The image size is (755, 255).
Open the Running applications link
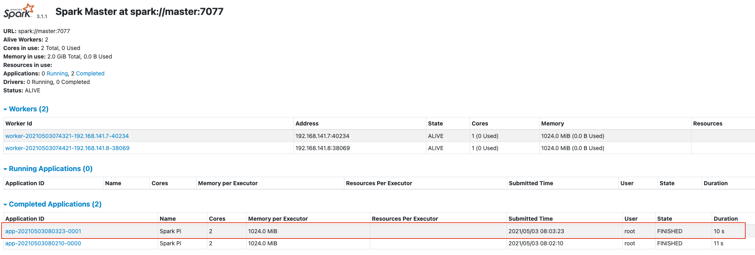click(x=57, y=73)
